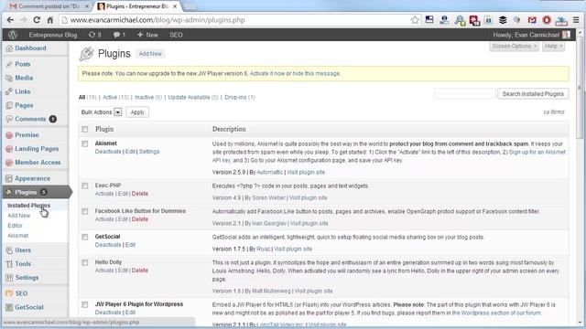The image size is (586, 329).
Task: Check the Facebook Like Button for Dummies checkbox
Action: (85, 211)
